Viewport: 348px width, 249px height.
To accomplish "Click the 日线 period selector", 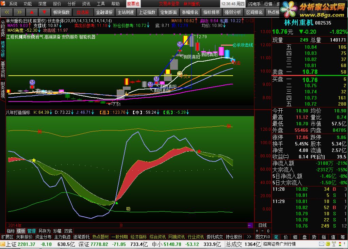I will tap(263, 225).
